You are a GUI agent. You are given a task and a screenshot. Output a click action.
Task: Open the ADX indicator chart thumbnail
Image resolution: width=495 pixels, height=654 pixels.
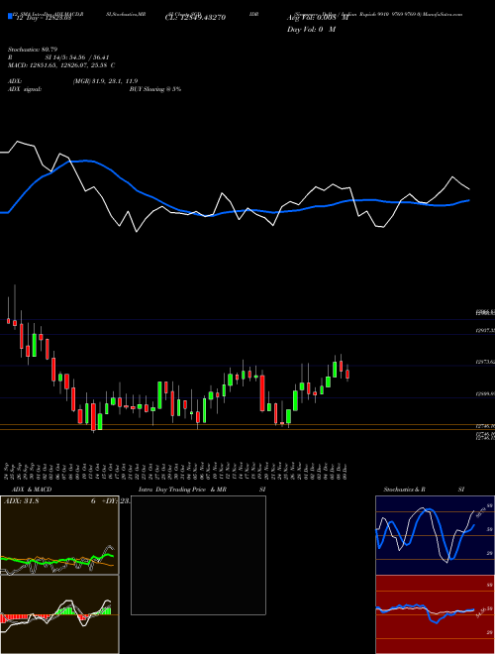(59, 535)
